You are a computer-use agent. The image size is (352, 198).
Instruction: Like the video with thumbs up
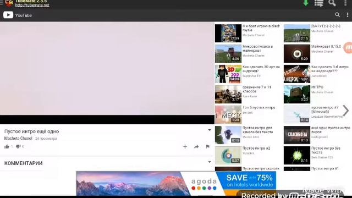coord(7,147)
